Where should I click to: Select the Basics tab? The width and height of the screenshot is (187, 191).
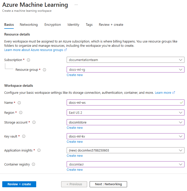pos(9,25)
